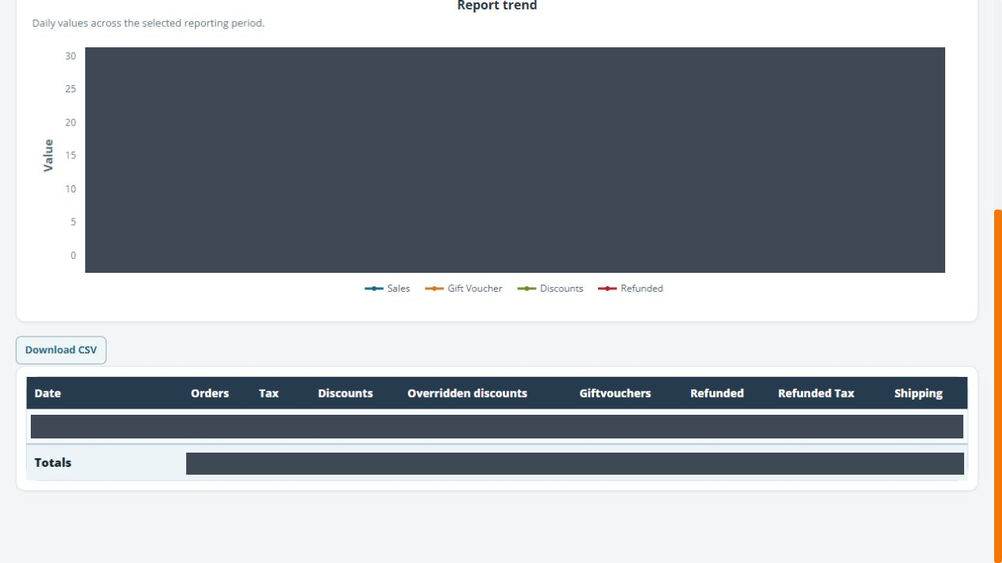Click the Overridden discounts column header
1002x563 pixels.
[467, 393]
